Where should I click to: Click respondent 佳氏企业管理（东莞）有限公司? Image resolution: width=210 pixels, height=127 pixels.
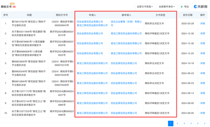(x=126, y=23)
